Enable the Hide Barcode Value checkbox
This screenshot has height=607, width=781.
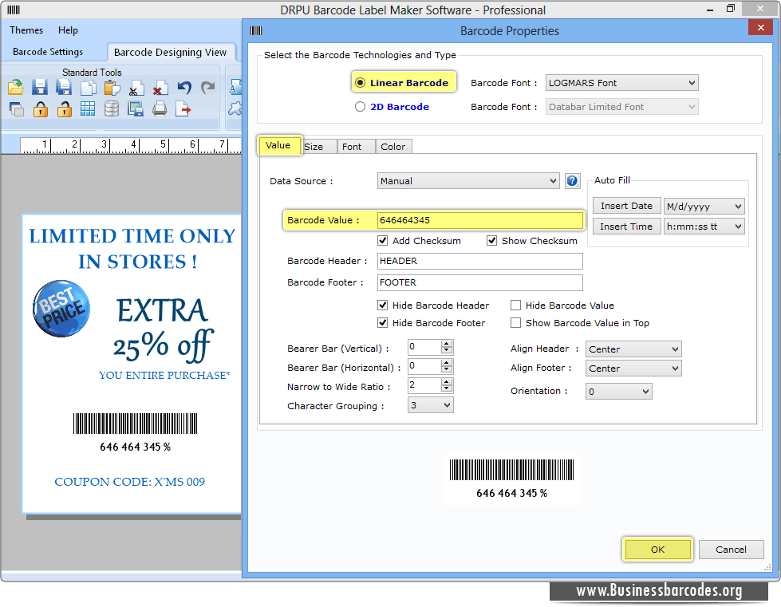click(515, 305)
